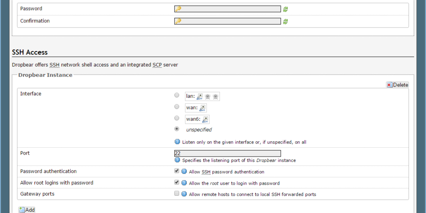Click the wan interface network icon
Image resolution: width=426 pixels, height=213 pixels.
[x=202, y=108]
